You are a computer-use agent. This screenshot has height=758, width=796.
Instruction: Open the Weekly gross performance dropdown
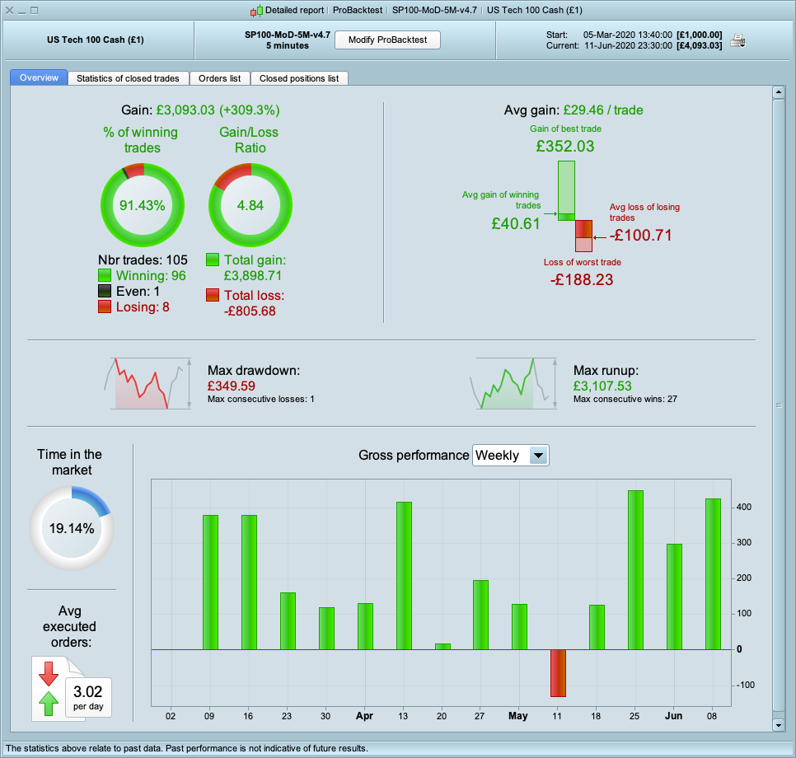coord(511,456)
